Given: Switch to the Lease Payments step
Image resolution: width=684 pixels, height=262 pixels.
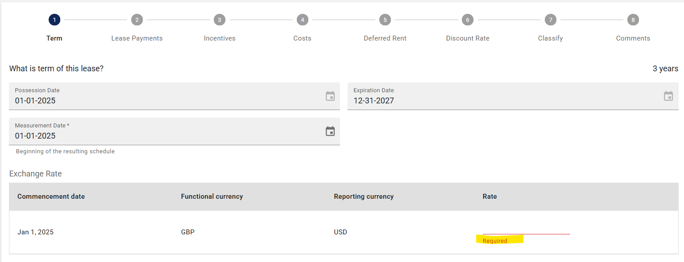Looking at the screenshot, I should (137, 38).
